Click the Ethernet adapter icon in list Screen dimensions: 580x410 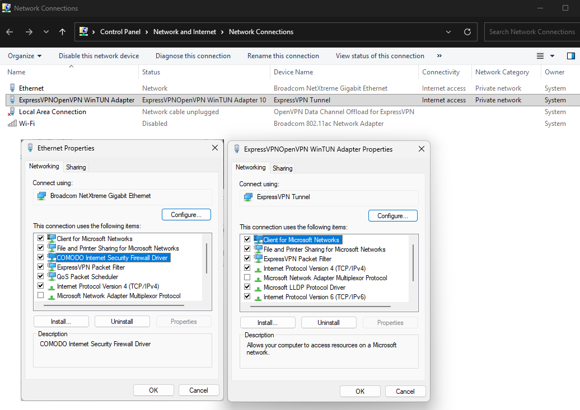(x=12, y=88)
